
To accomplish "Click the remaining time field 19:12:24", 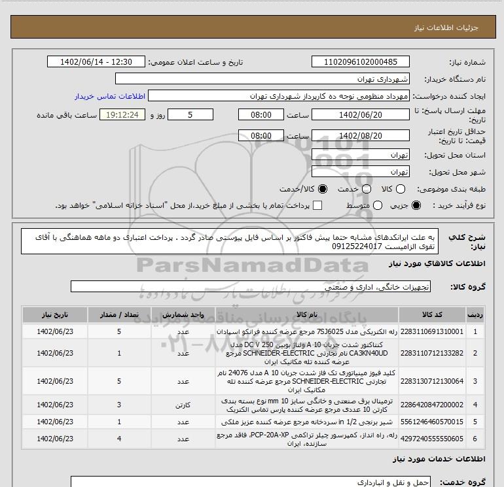I will coord(122,114).
